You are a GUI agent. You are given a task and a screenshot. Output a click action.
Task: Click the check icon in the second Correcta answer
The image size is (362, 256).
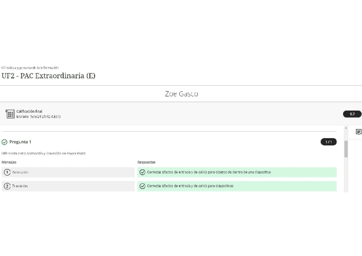coord(143,186)
